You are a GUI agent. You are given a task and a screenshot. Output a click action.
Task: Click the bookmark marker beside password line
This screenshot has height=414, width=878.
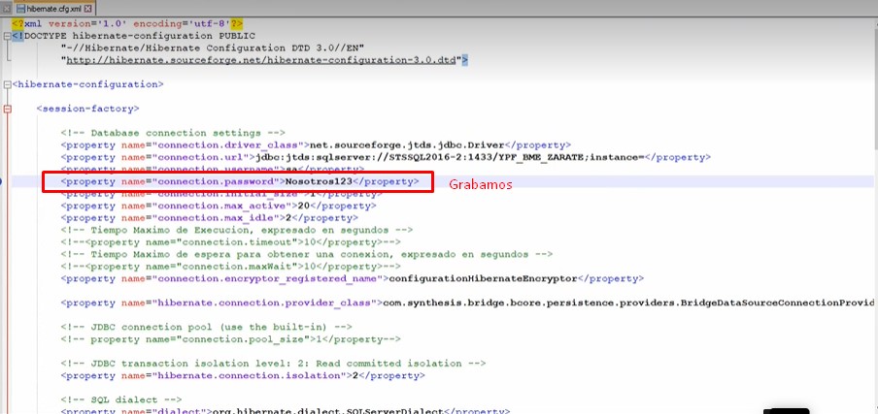coord(2,181)
